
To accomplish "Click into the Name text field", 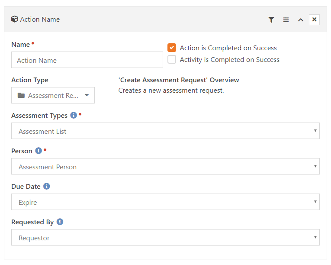I will [87, 60].
